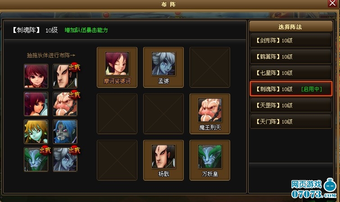Click the empty center formation slot
Image resolution: width=340 pixels, height=202 pixels.
point(163,114)
